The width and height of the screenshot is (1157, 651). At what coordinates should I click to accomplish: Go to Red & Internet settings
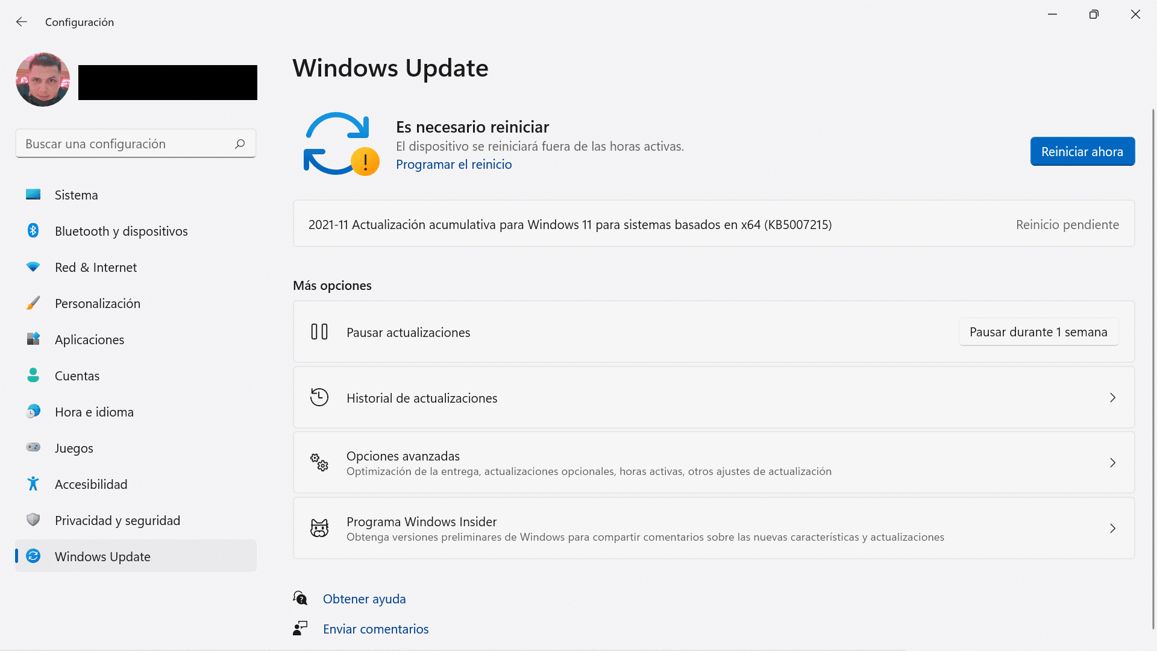136,267
